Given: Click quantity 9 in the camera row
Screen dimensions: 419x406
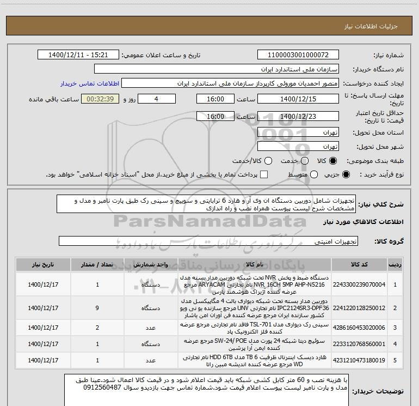Looking at the screenshot, I should tap(97, 308).
